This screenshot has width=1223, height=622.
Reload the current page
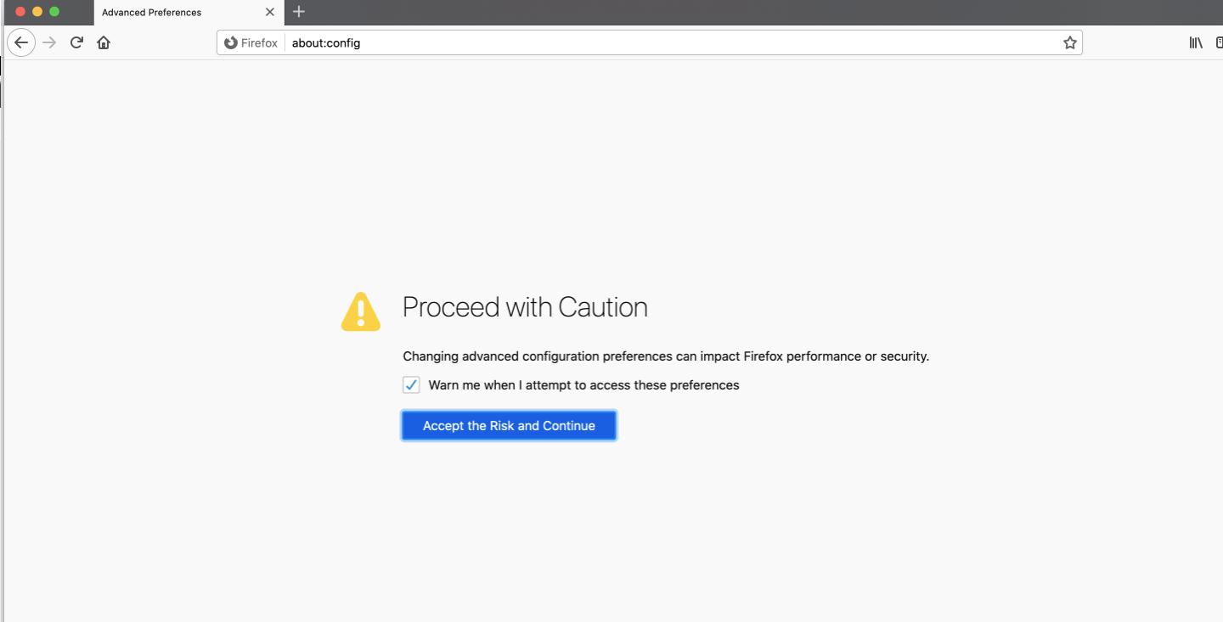coord(76,42)
